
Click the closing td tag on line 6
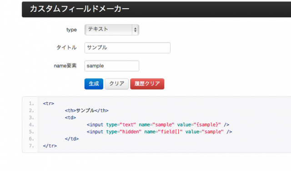(x=72, y=139)
